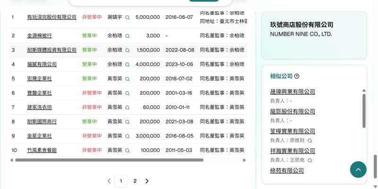Screen dimensions: 378x189
Task: Click help icon beside 相似公司 heading
Action: 297,76
